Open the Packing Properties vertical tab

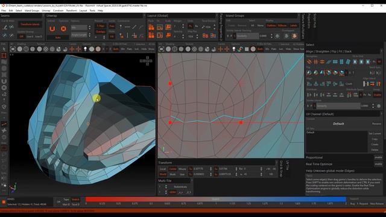(221, 27)
